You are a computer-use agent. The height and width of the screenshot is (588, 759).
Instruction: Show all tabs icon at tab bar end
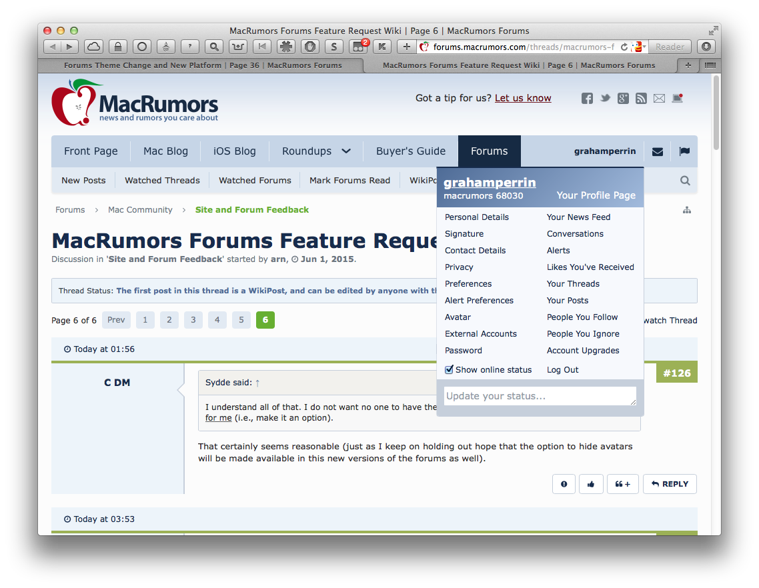click(710, 65)
